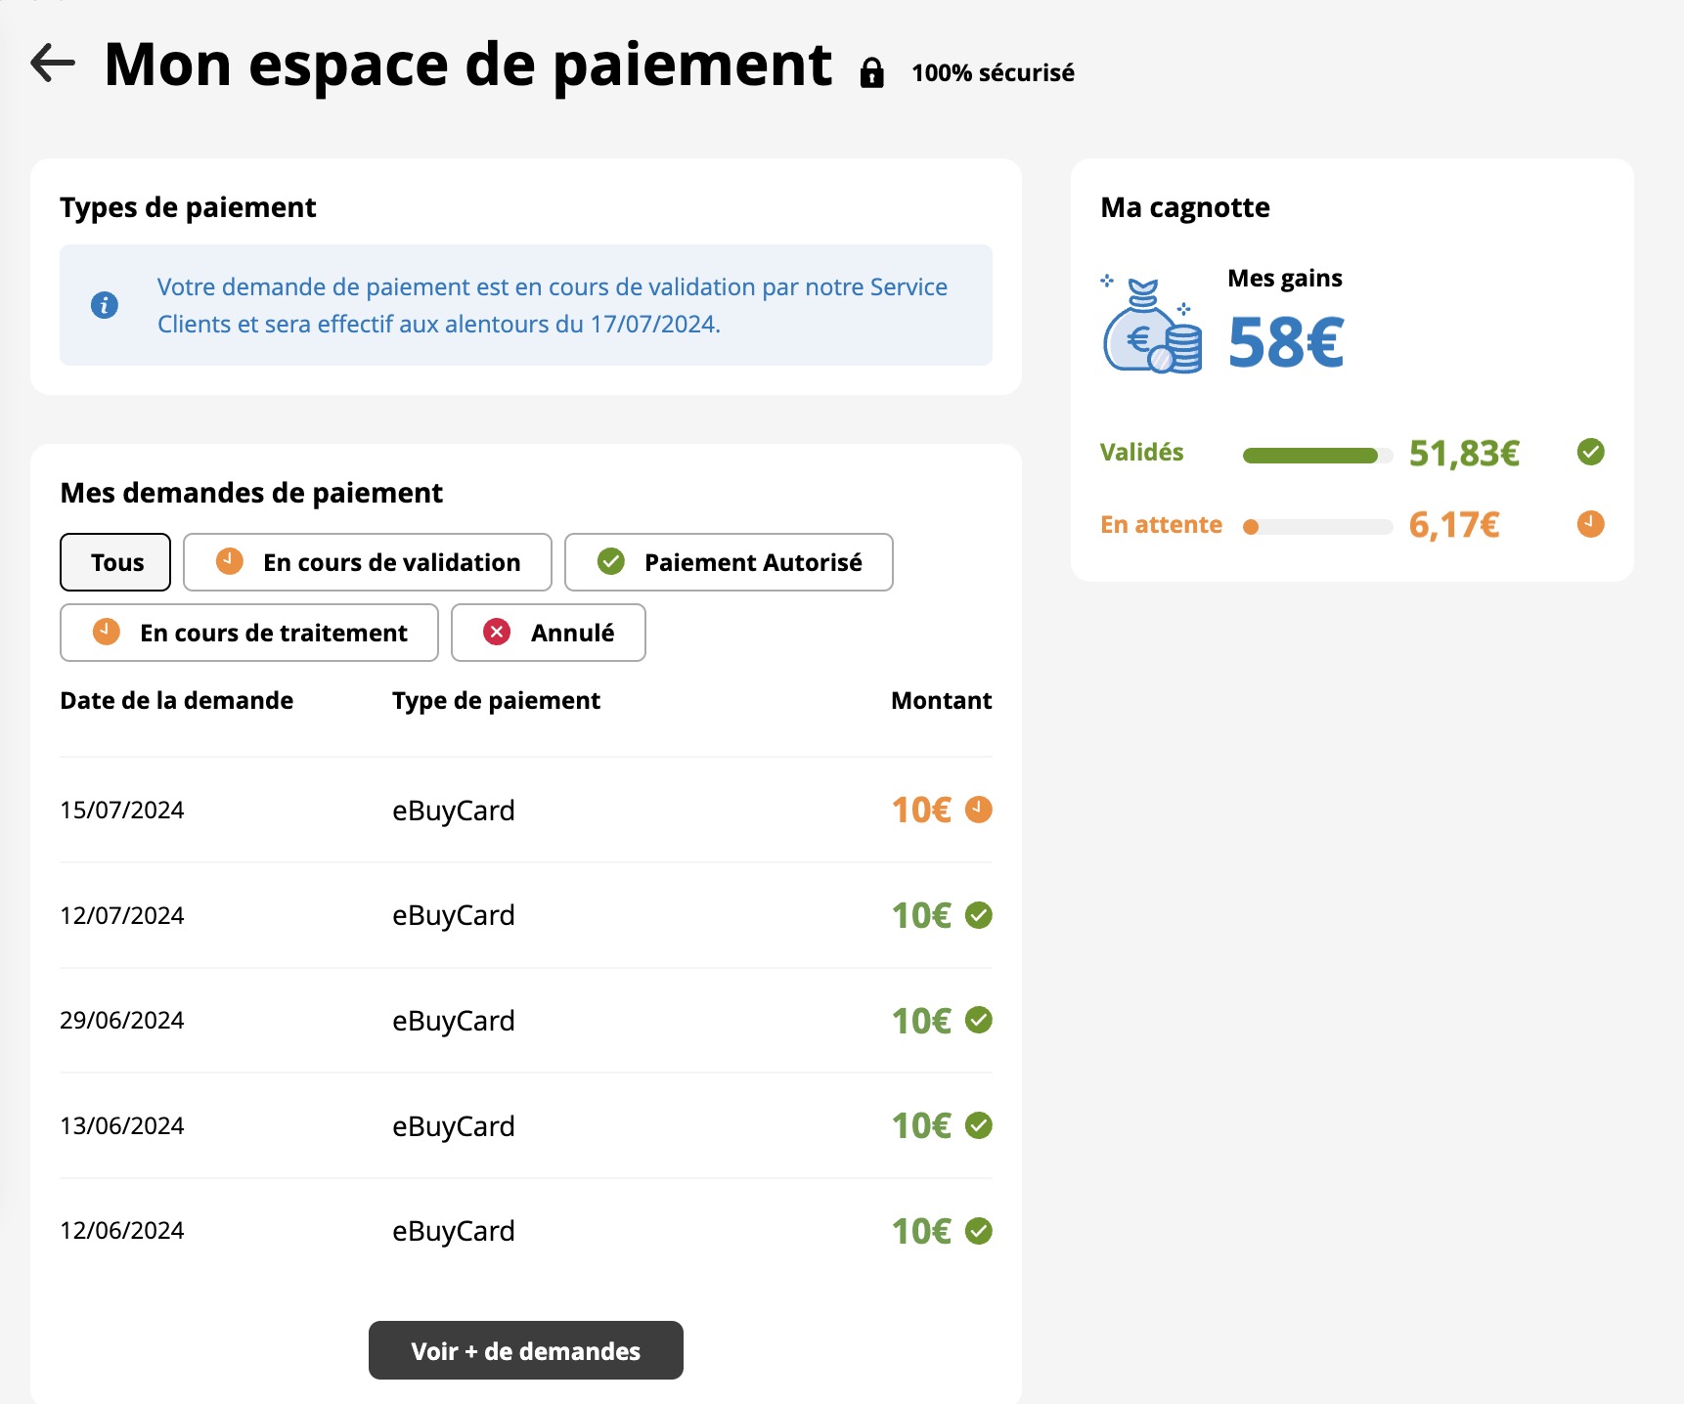Click the padlock security icon
This screenshot has height=1404, width=1684.
click(x=871, y=73)
